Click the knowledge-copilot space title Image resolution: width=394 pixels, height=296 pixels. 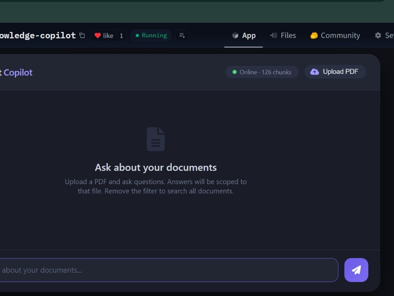point(38,36)
